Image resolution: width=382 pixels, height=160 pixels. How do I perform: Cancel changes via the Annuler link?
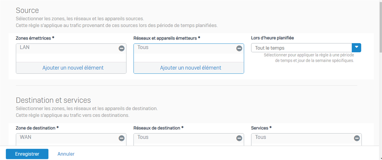[66, 154]
